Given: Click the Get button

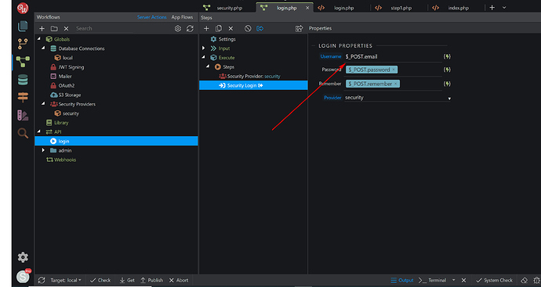Looking at the screenshot, I should [127, 280].
